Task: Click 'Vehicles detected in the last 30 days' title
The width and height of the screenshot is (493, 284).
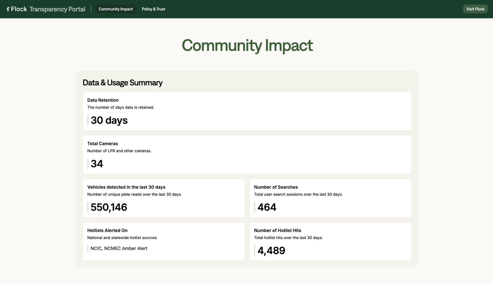Action: (x=126, y=187)
